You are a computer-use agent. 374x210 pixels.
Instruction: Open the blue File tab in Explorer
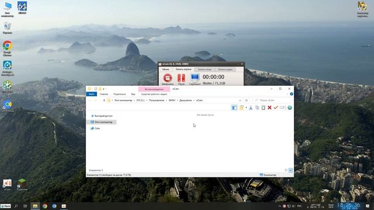[91, 94]
